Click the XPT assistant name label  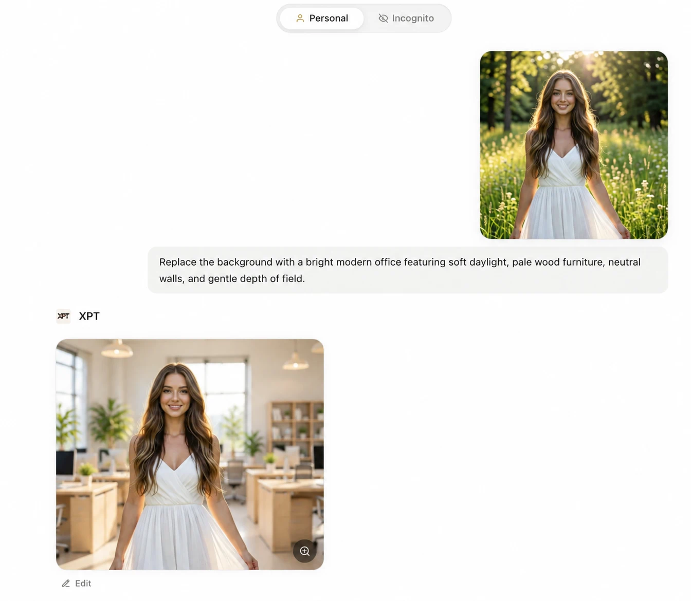pyautogui.click(x=89, y=316)
